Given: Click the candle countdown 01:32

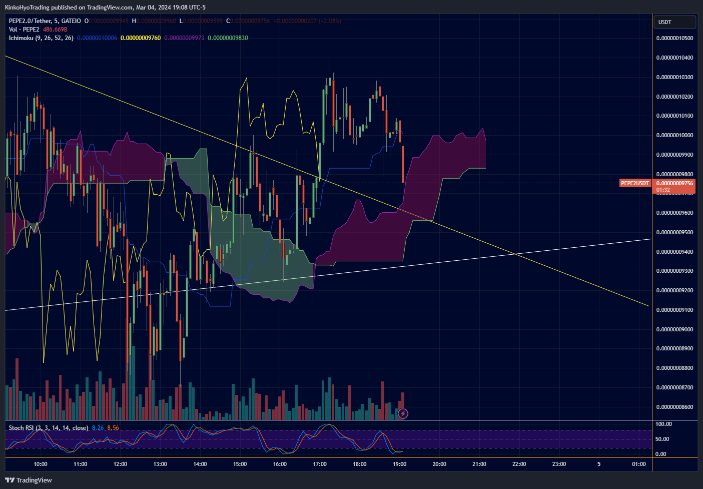Looking at the screenshot, I should point(663,190).
